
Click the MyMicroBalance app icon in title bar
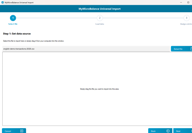[3, 3]
